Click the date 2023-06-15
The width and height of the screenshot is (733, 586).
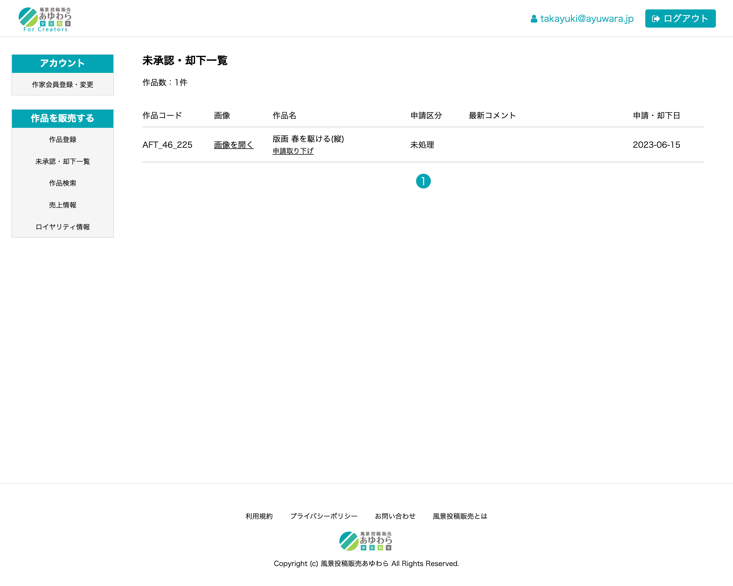pos(656,145)
